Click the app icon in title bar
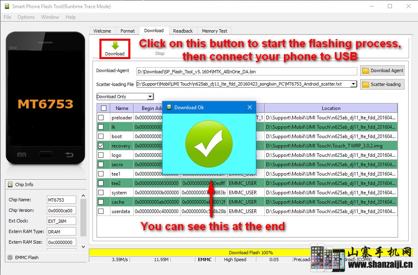 click(x=7, y=6)
